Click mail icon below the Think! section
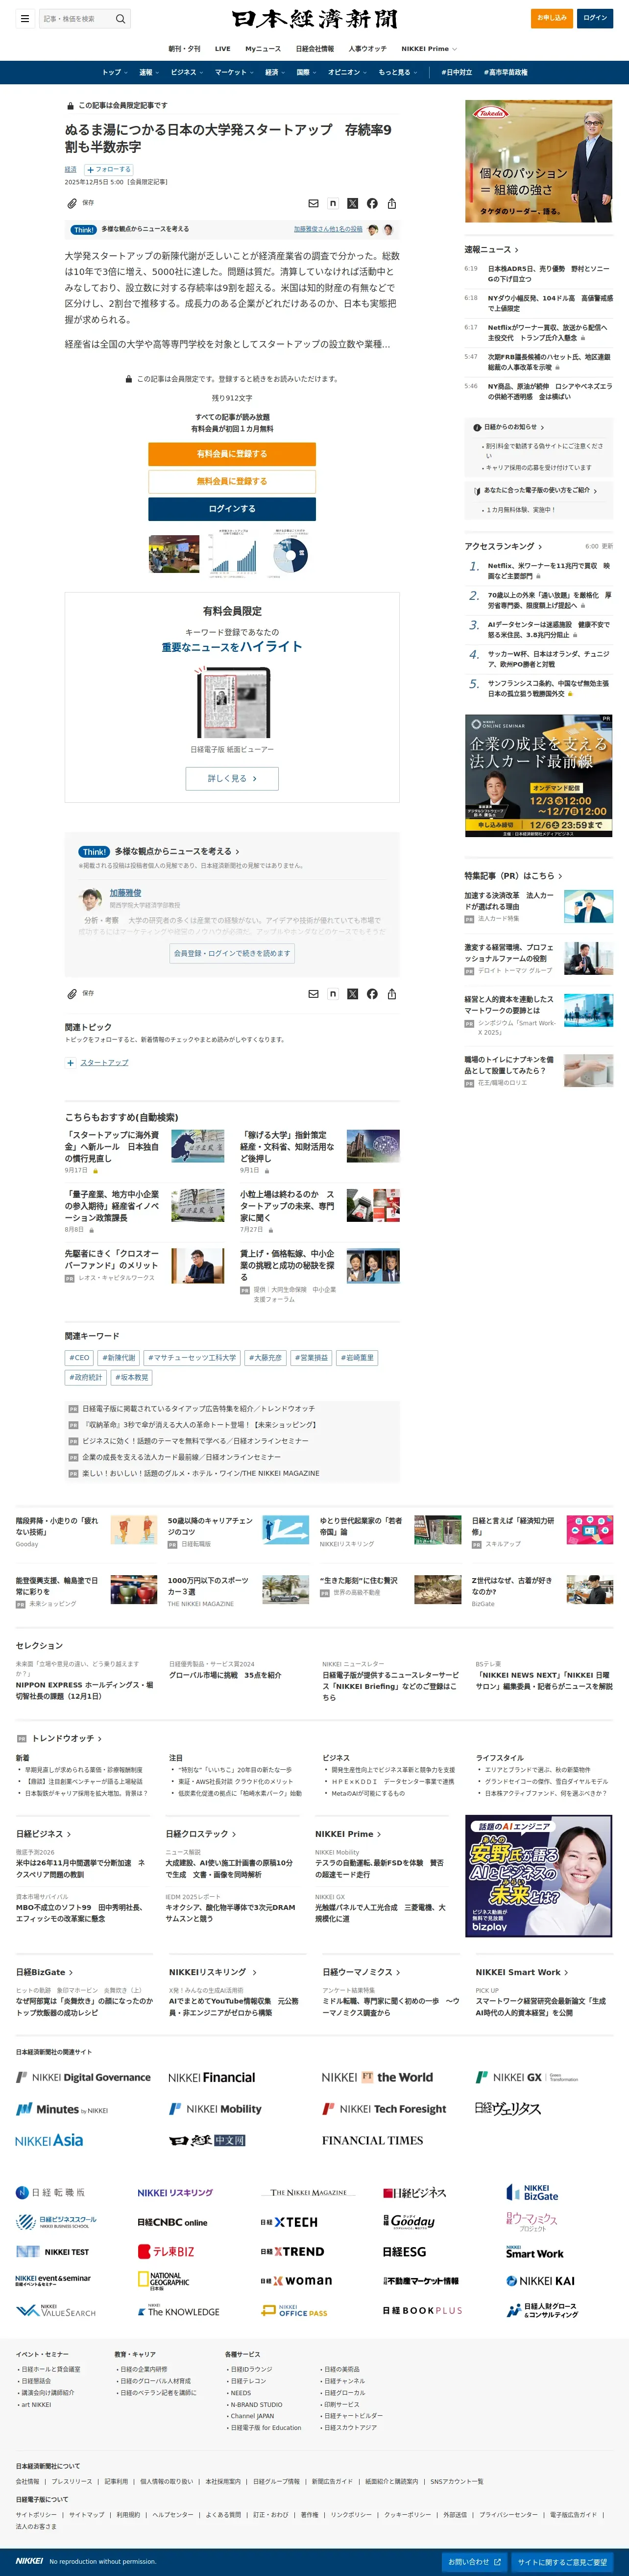629x2576 pixels. coord(313,993)
